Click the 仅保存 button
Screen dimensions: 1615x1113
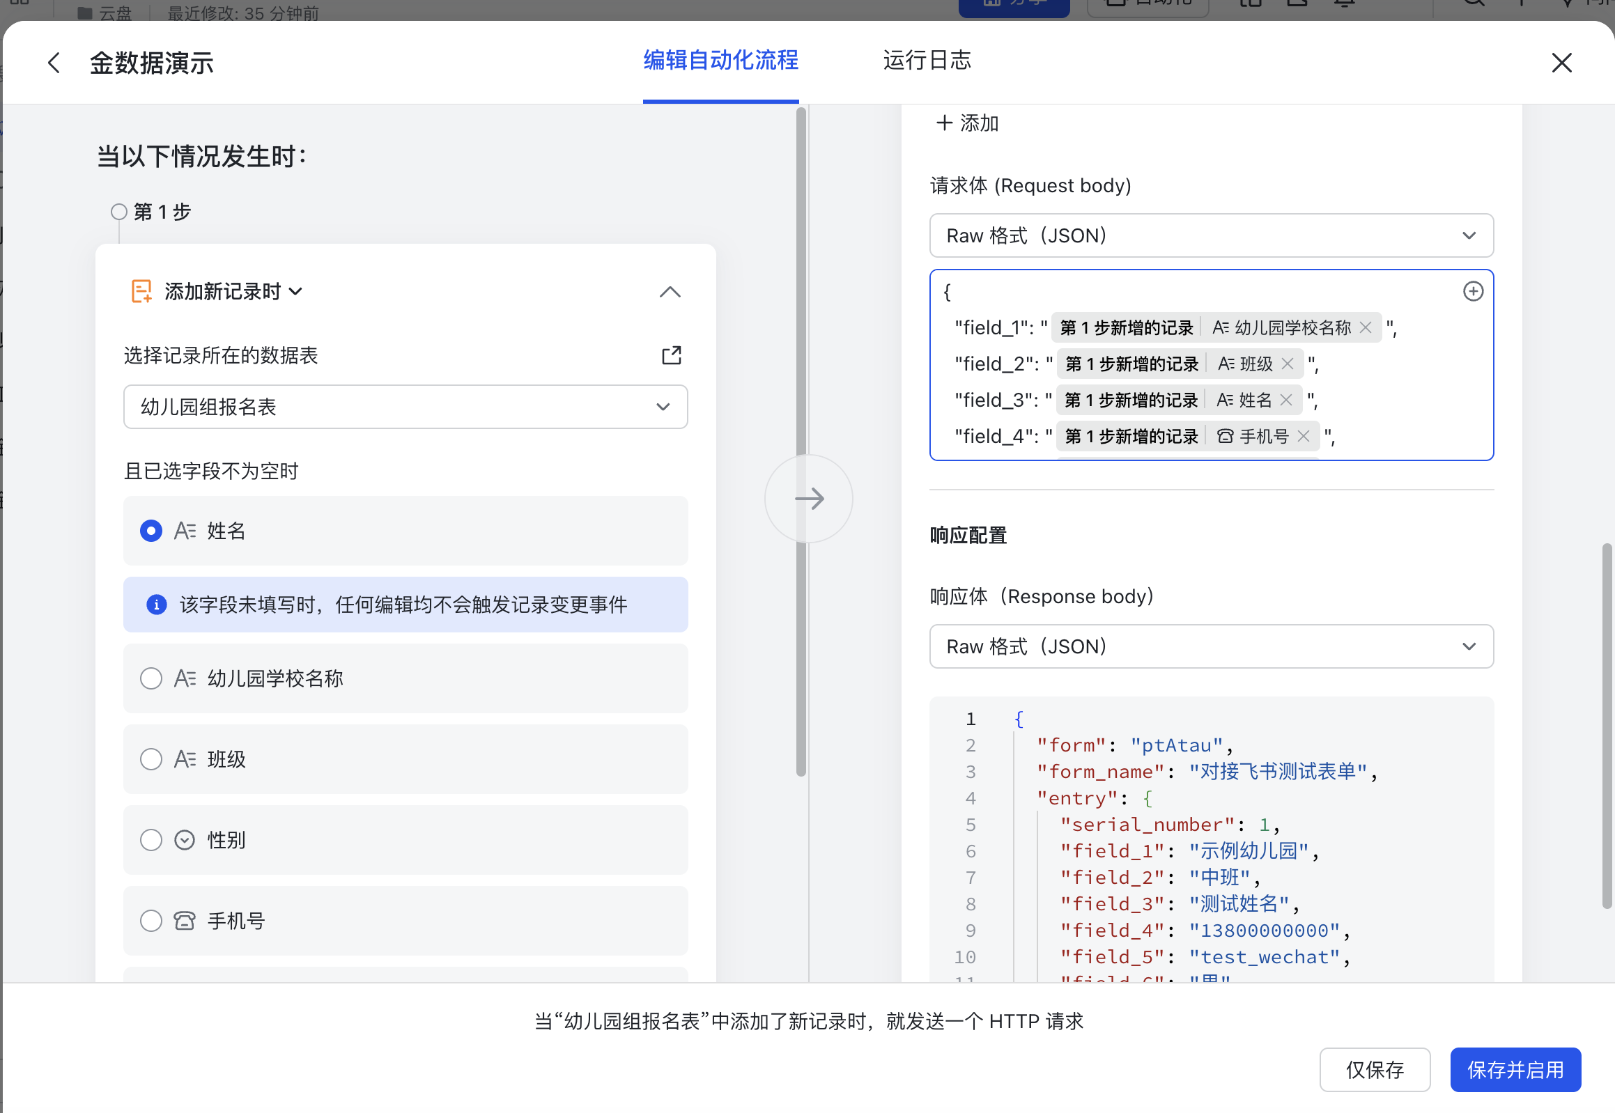pos(1375,1070)
